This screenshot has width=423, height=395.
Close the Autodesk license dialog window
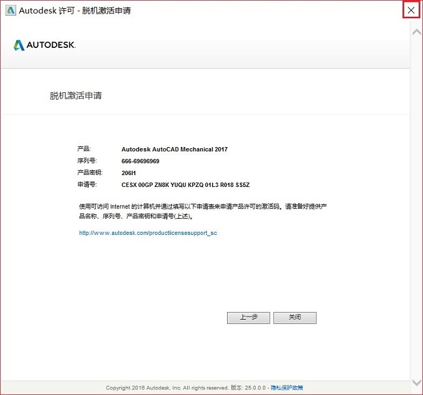tap(411, 10)
